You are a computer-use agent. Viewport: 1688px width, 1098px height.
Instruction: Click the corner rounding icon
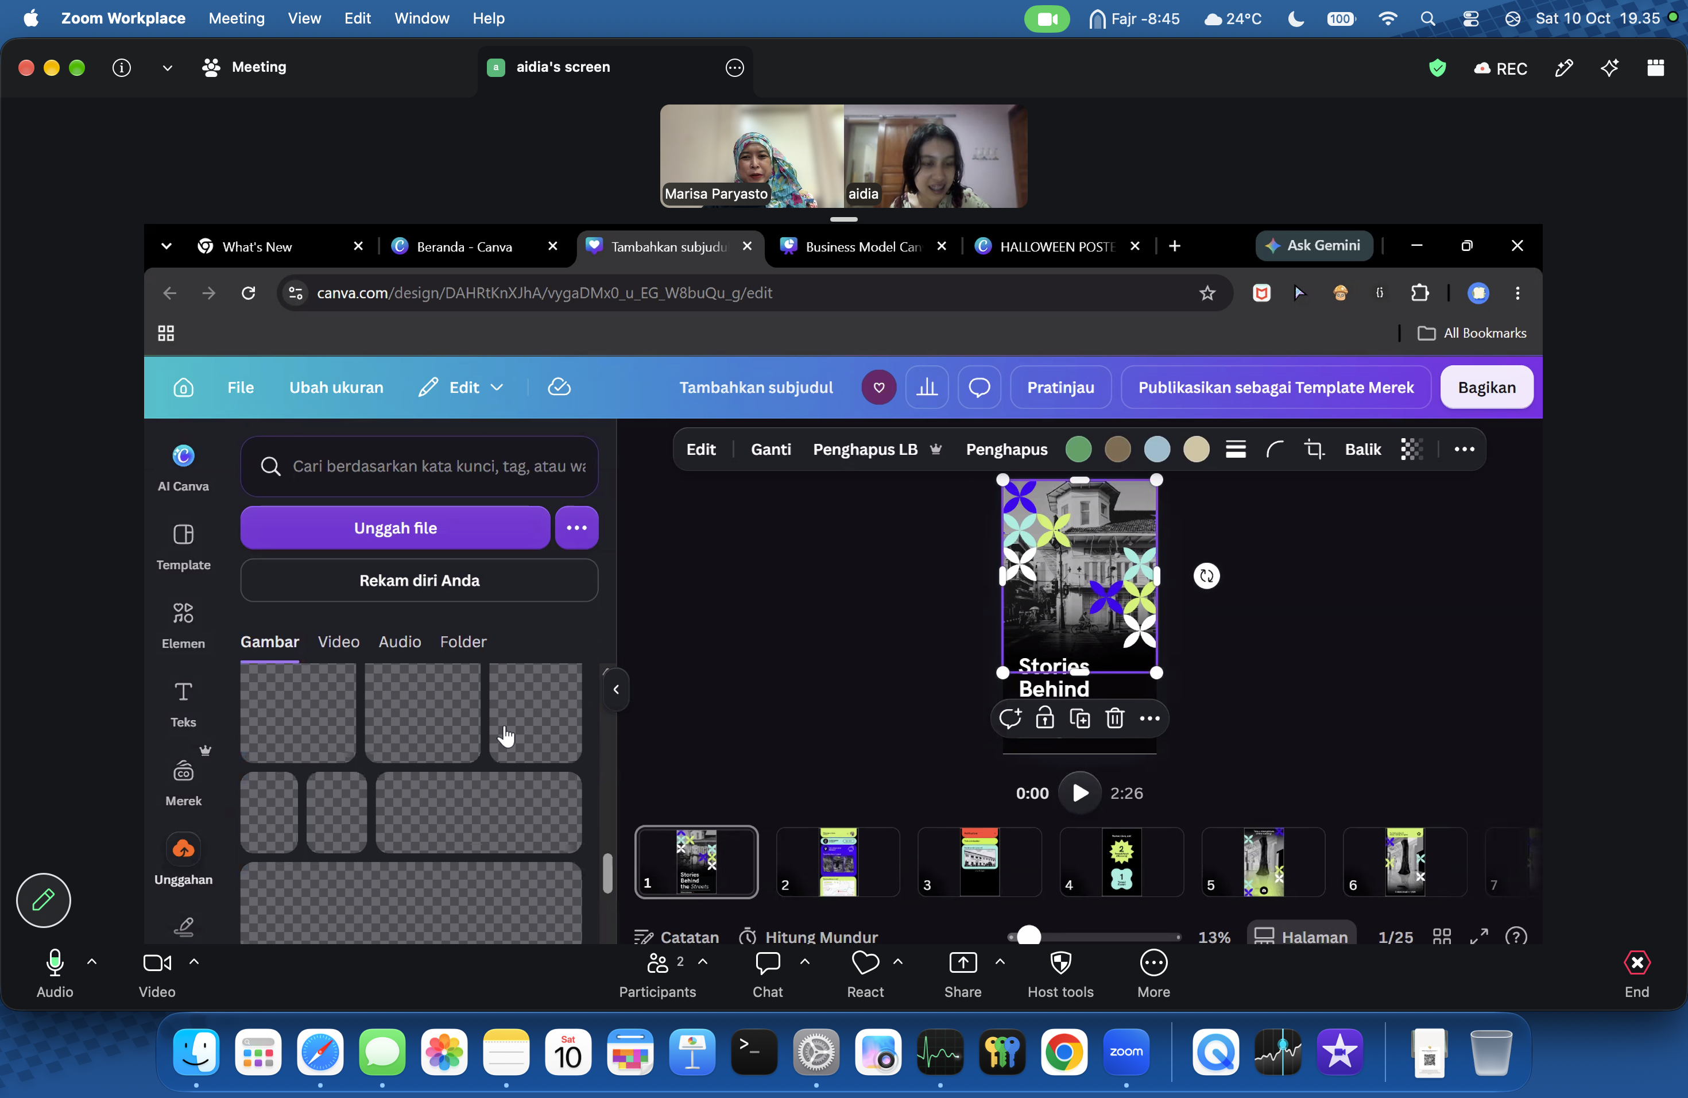(x=1275, y=449)
